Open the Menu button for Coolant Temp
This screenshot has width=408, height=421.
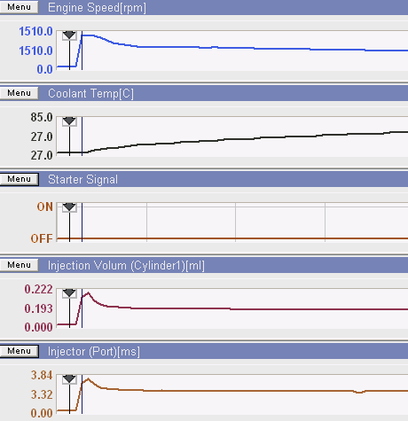tap(20, 93)
